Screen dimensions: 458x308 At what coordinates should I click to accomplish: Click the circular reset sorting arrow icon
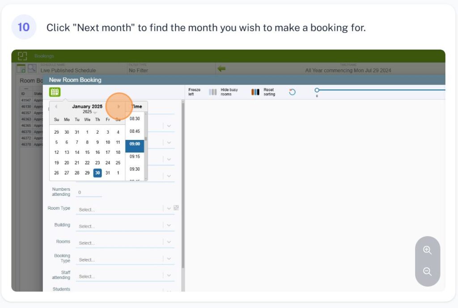tap(292, 92)
